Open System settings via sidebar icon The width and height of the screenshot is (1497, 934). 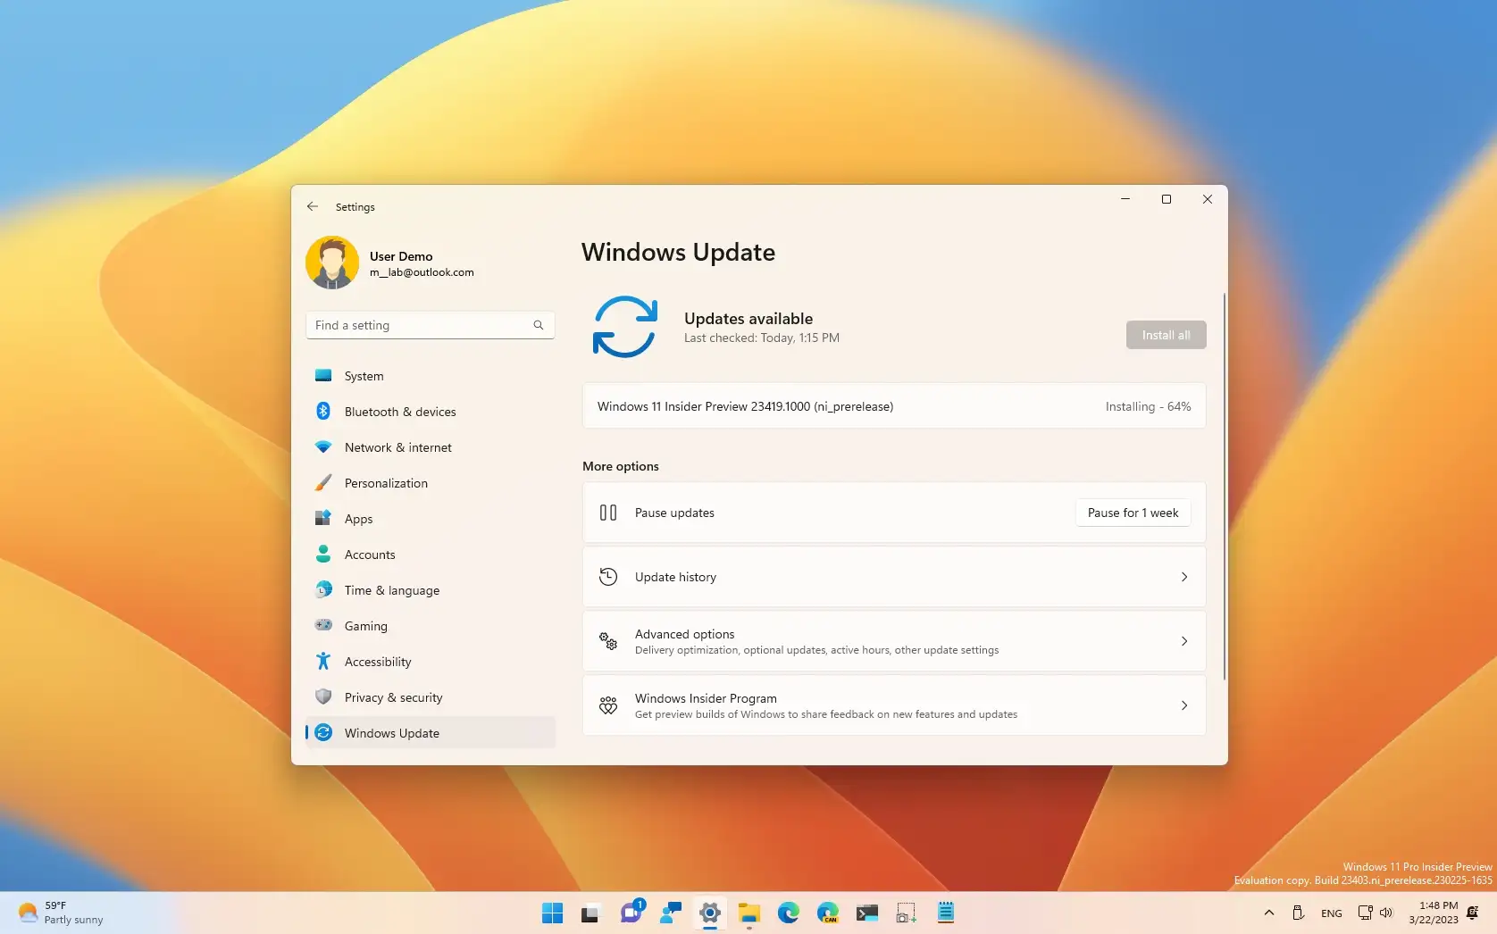point(323,376)
